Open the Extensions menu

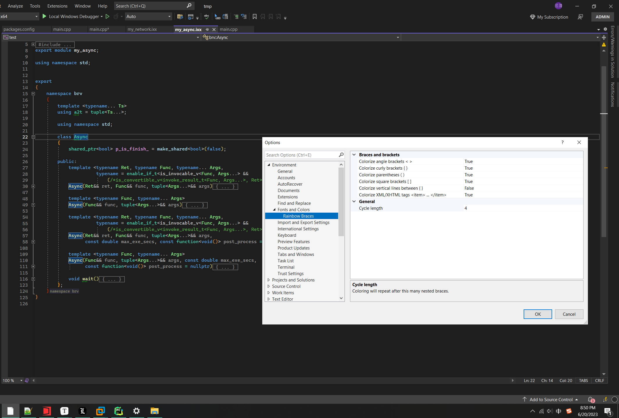tap(57, 6)
